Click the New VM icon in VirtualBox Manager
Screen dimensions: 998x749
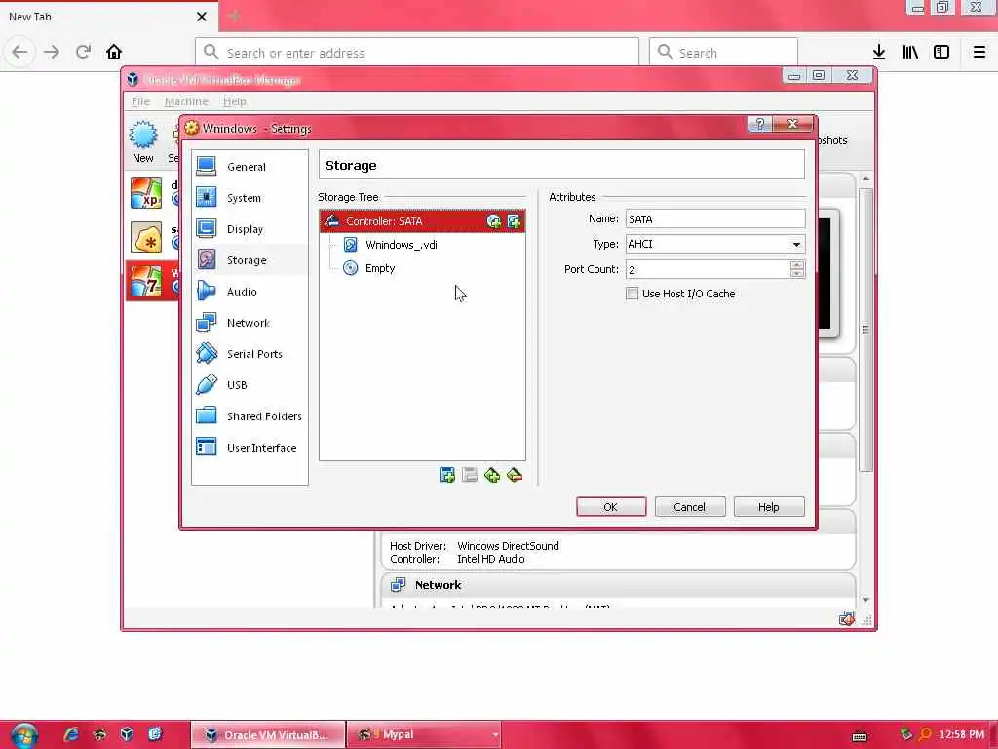(x=143, y=141)
